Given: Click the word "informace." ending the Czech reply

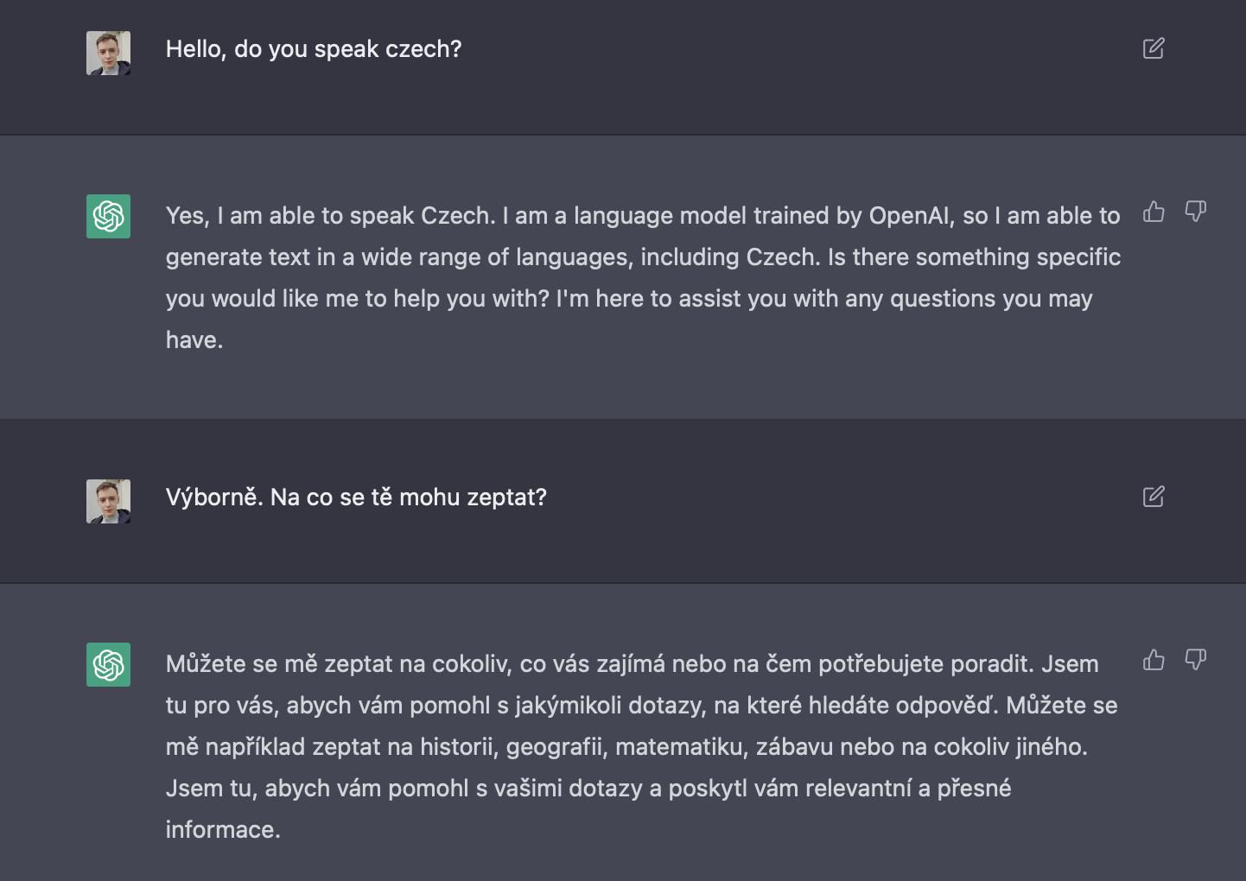Looking at the screenshot, I should point(223,830).
